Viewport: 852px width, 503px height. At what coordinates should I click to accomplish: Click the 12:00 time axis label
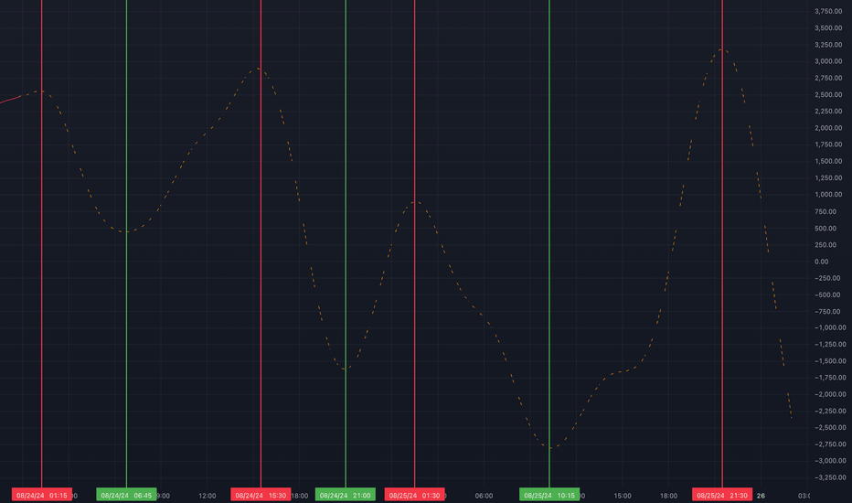click(207, 496)
